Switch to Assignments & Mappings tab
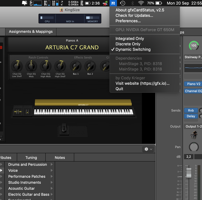 (31, 31)
